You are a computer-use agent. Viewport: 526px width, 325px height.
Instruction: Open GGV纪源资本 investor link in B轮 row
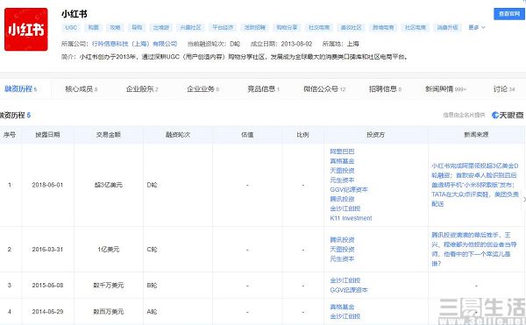(349, 290)
